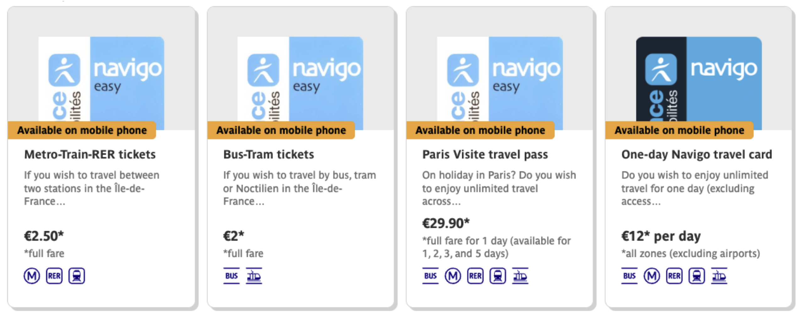The image size is (804, 321).
Task: Click Navigo Easy image on Paris Visite card
Action: click(500, 78)
